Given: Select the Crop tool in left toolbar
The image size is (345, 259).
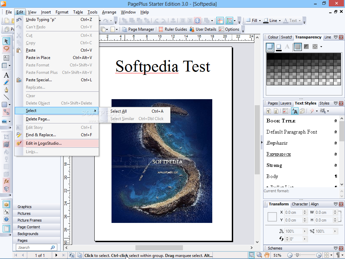Looking at the screenshot, I should tap(6, 137).
